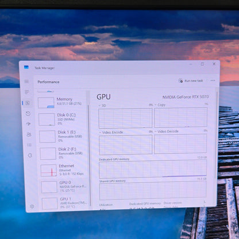Expand the Video Encode engine dropdown
Image resolution: width=239 pixels, height=239 pixels.
click(111, 132)
